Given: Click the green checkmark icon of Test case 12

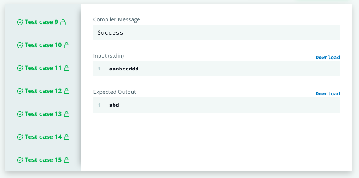Looking at the screenshot, I should [20, 91].
